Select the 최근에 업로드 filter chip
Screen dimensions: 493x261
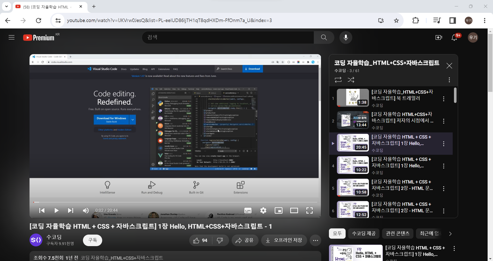(x=430, y=234)
